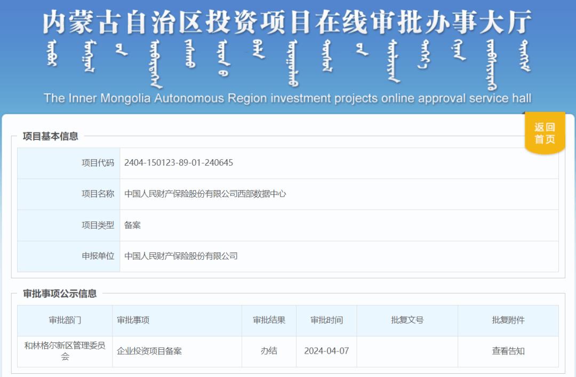Click the 和林格尔新区管理委员会 department cell
Viewport: 576px width, 377px height.
(65, 351)
